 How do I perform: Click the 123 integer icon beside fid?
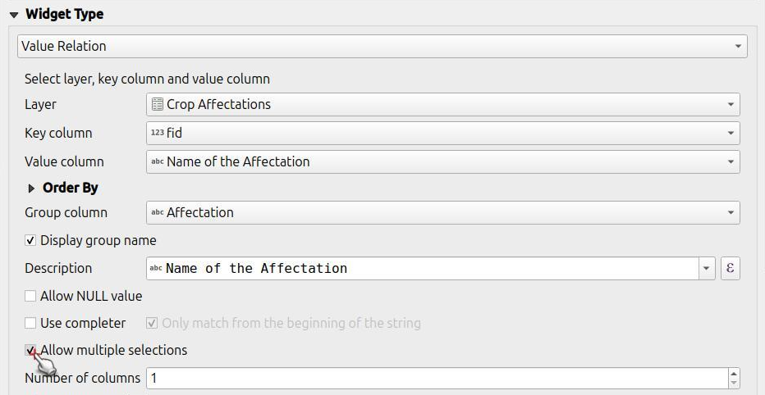157,133
